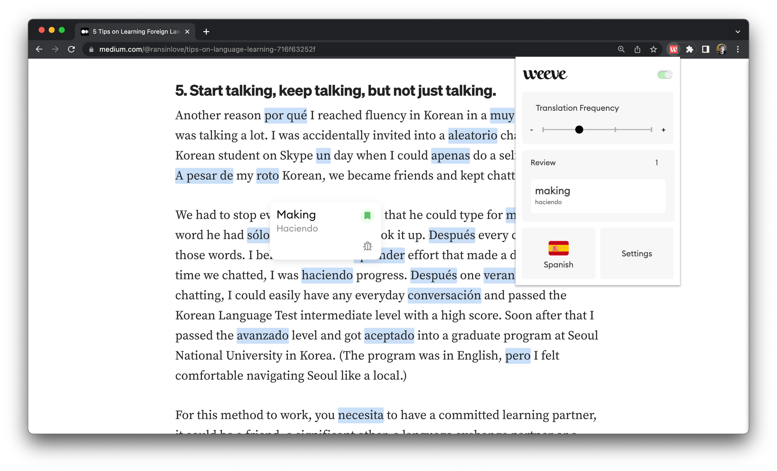Image resolution: width=777 pixels, height=471 pixels.
Task: Open the browser extensions puzzle icon
Action: [x=690, y=49]
